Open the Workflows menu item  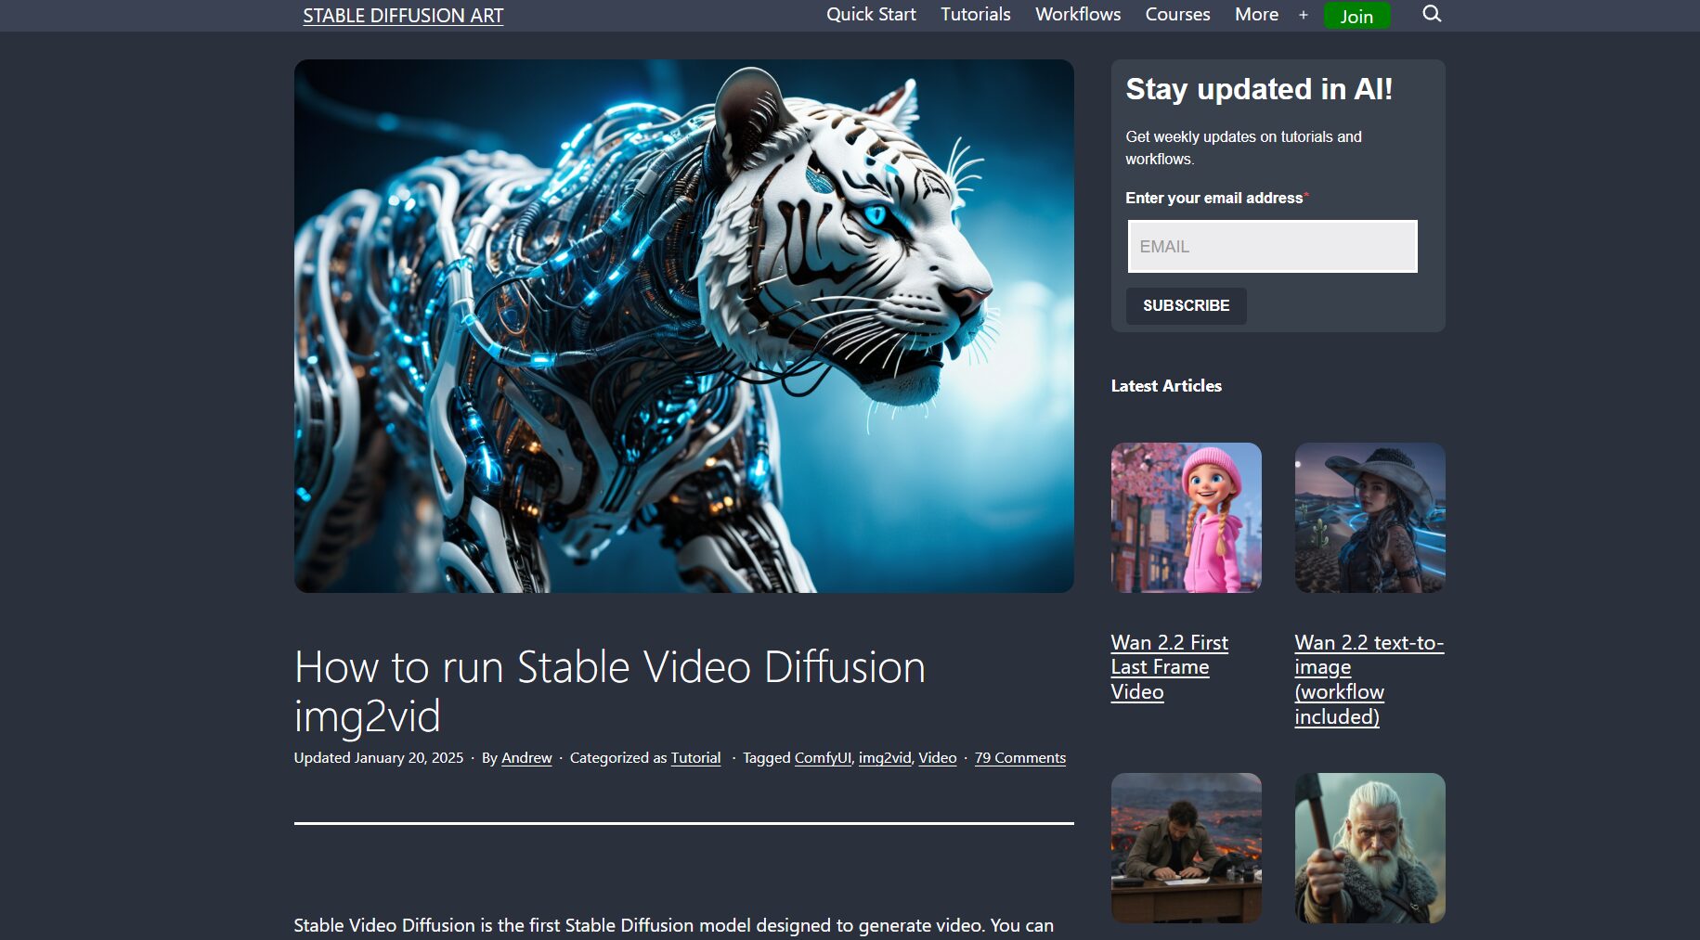pyautogui.click(x=1078, y=14)
